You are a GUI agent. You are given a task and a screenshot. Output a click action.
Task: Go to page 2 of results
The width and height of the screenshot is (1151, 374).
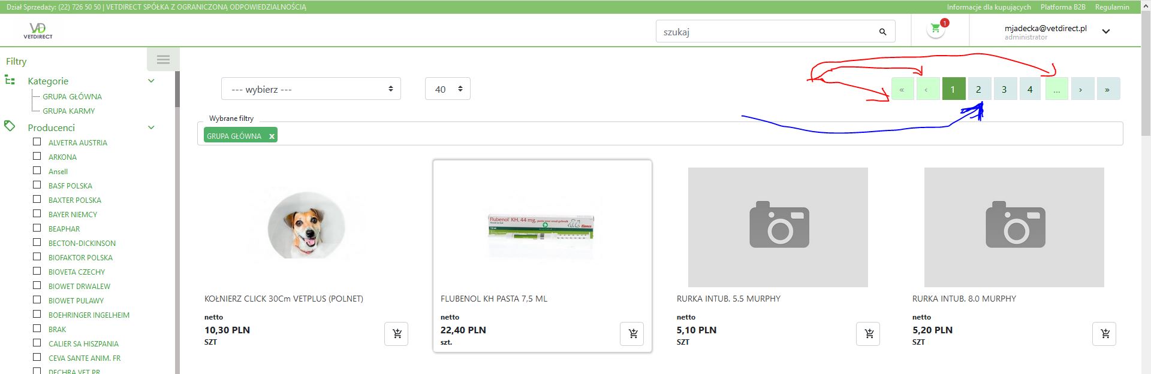[x=978, y=89]
